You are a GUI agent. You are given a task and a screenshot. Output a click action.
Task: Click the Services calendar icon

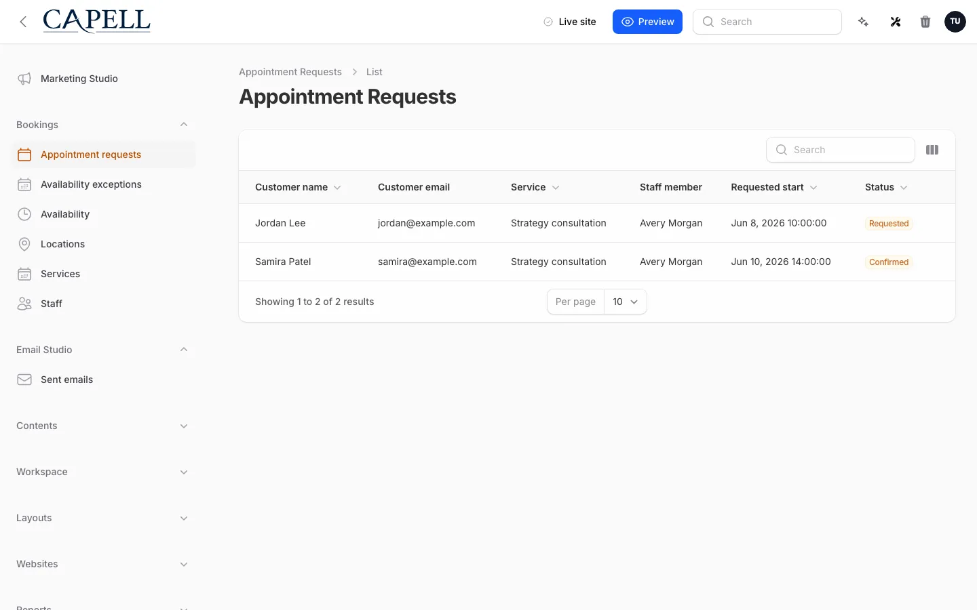(24, 274)
